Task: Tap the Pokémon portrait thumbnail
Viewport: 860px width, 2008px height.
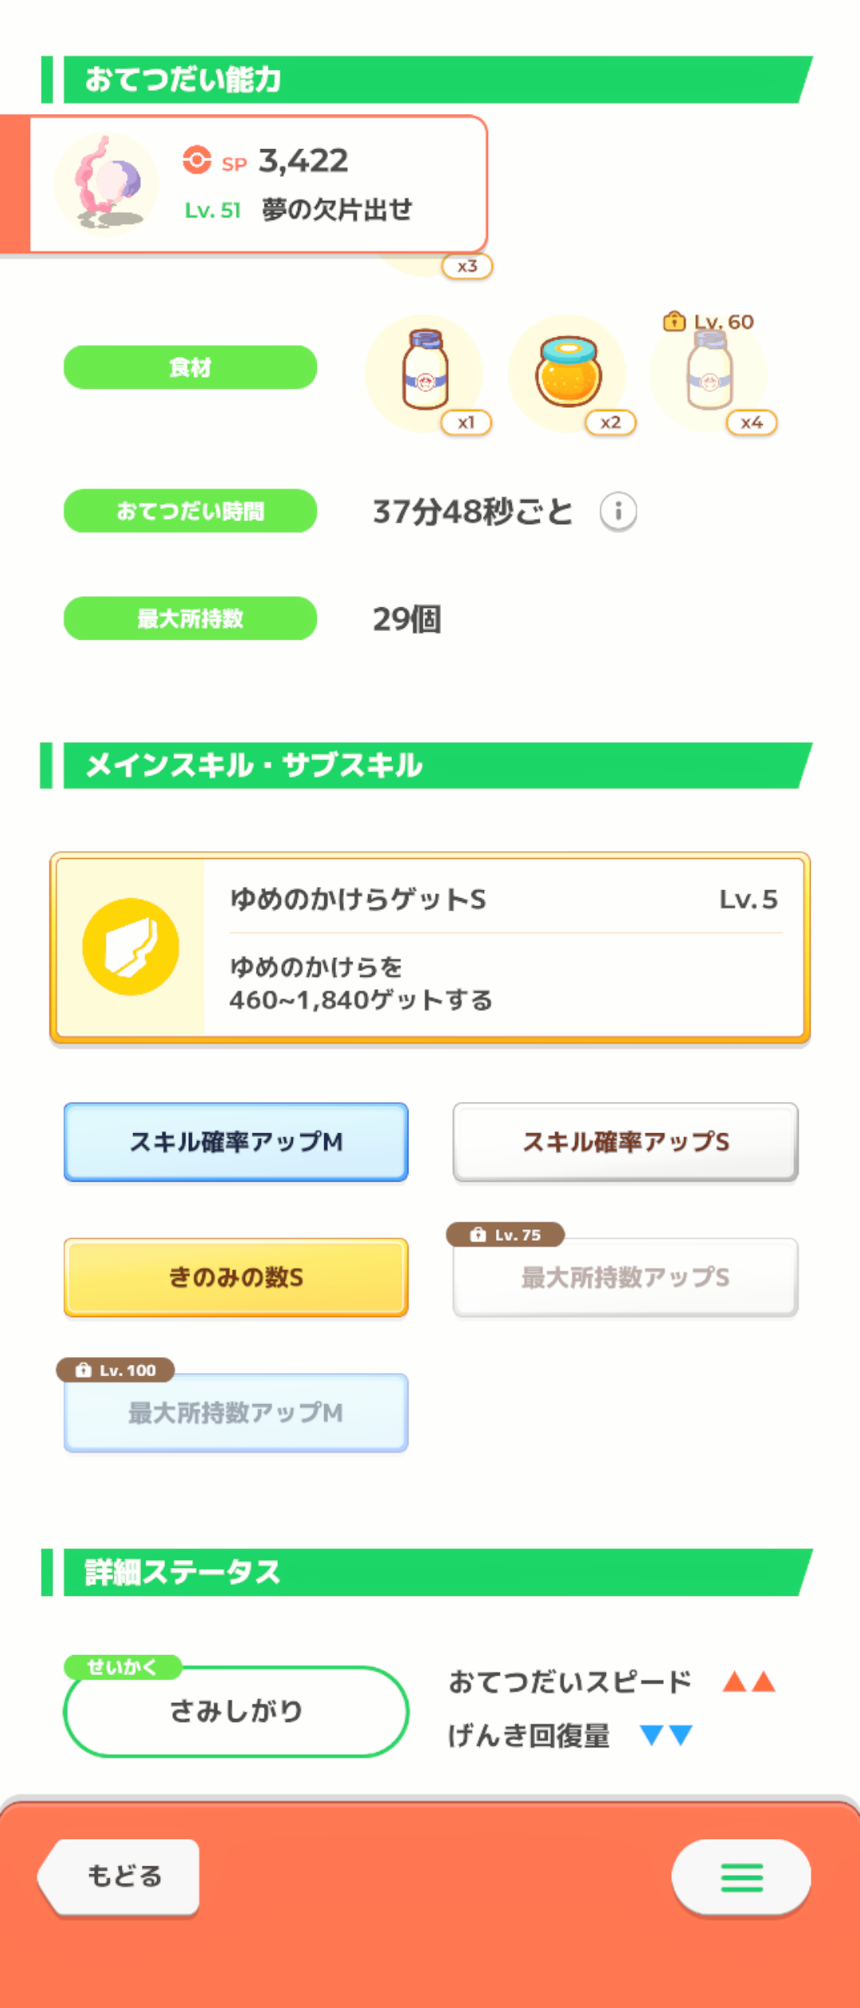Action: coord(107,184)
